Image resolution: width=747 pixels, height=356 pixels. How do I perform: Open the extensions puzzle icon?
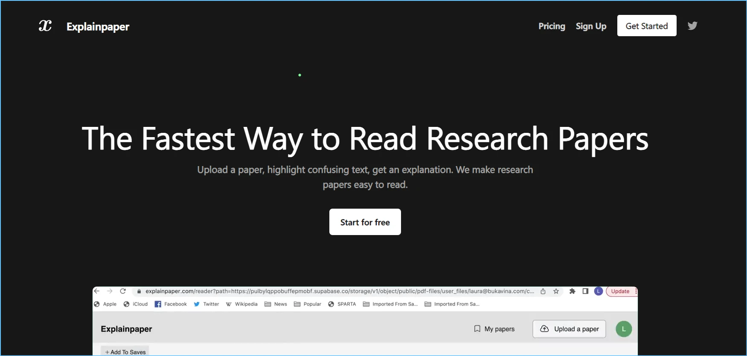pos(573,291)
